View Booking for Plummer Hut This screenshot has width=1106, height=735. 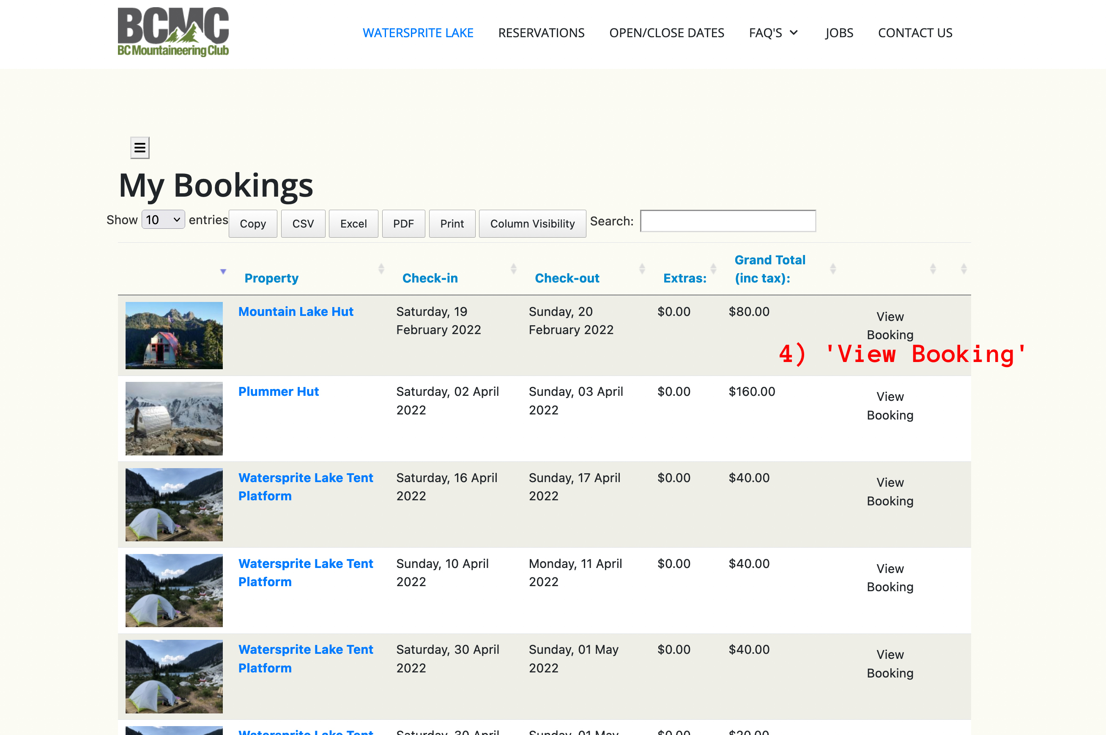[x=890, y=406]
